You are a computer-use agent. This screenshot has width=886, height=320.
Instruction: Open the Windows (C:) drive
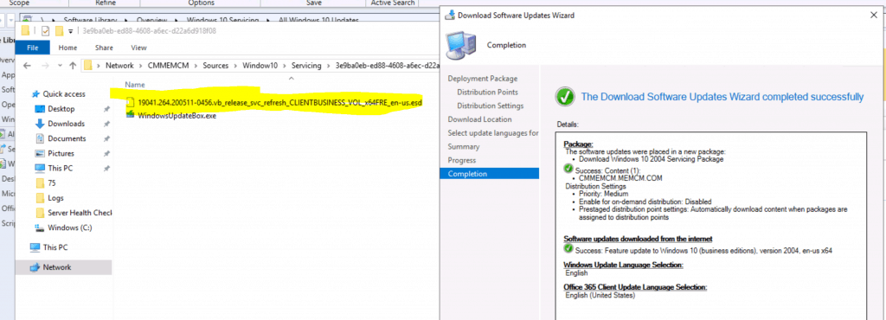pos(69,227)
